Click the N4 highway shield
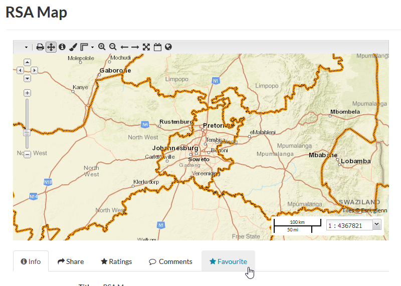 pyautogui.click(x=145, y=125)
